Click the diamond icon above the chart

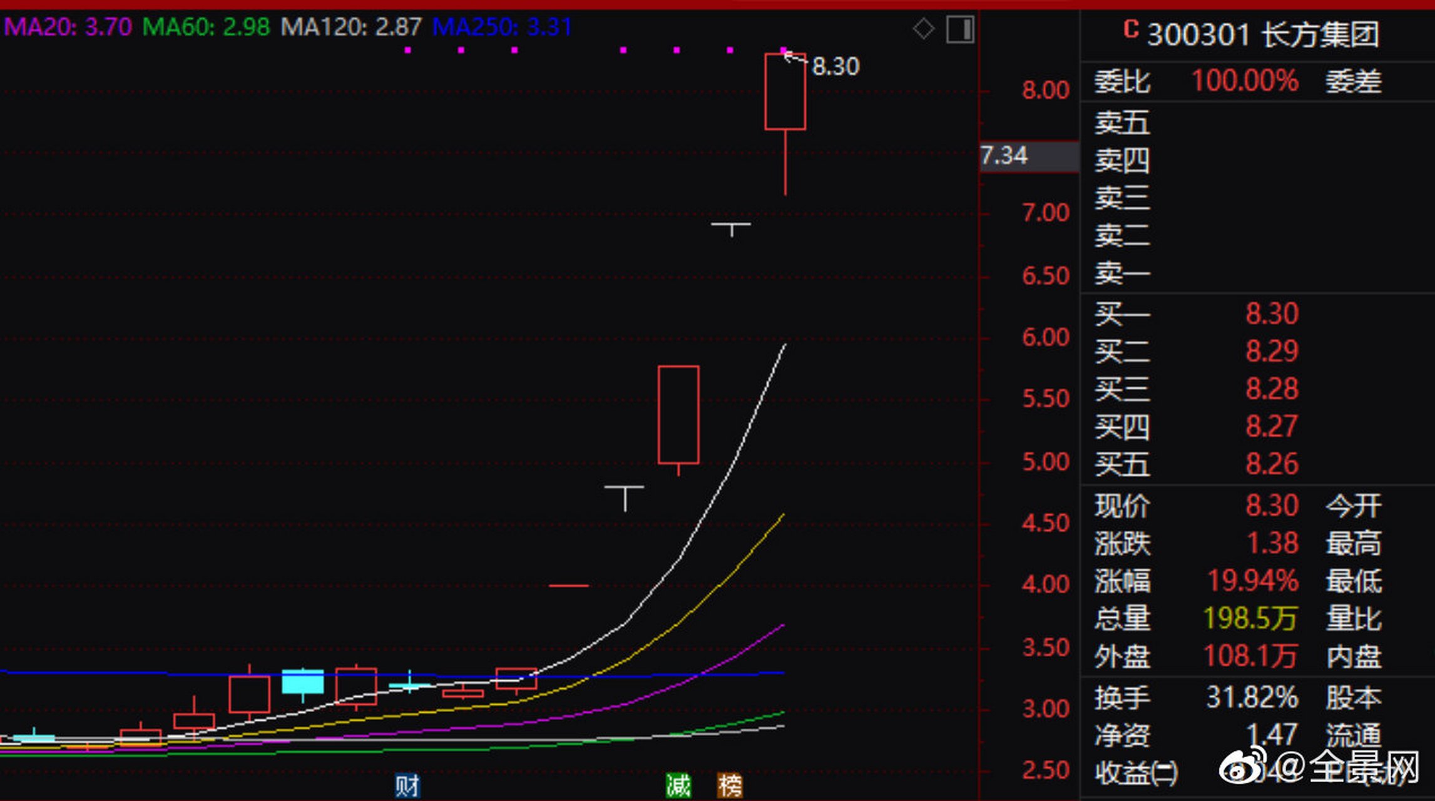[923, 29]
